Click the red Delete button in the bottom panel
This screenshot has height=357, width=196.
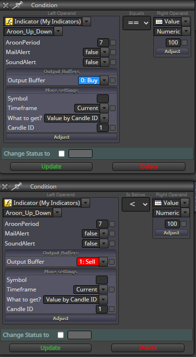click(148, 348)
